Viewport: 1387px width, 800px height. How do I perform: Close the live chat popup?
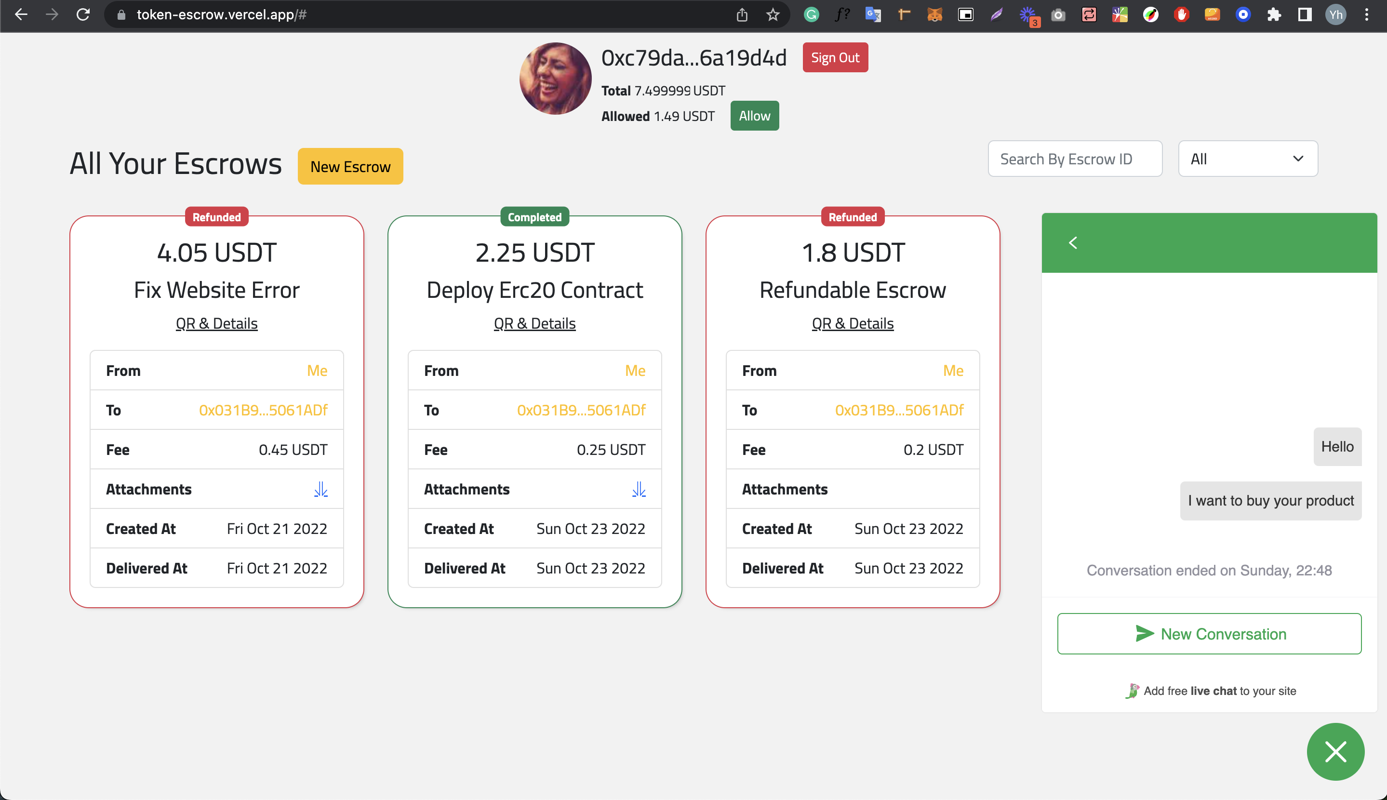point(1335,752)
